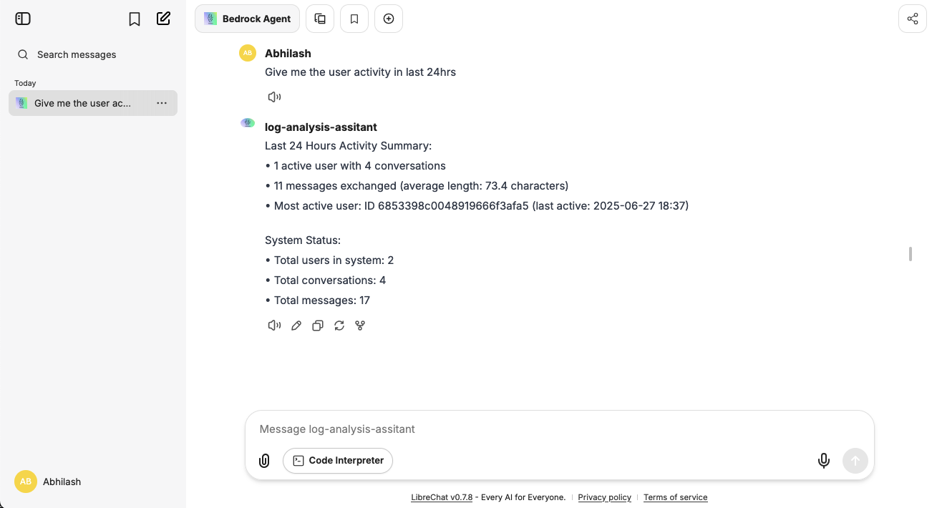The image size is (932, 508).
Task: Open the Abhilash account menu
Action: click(47, 481)
